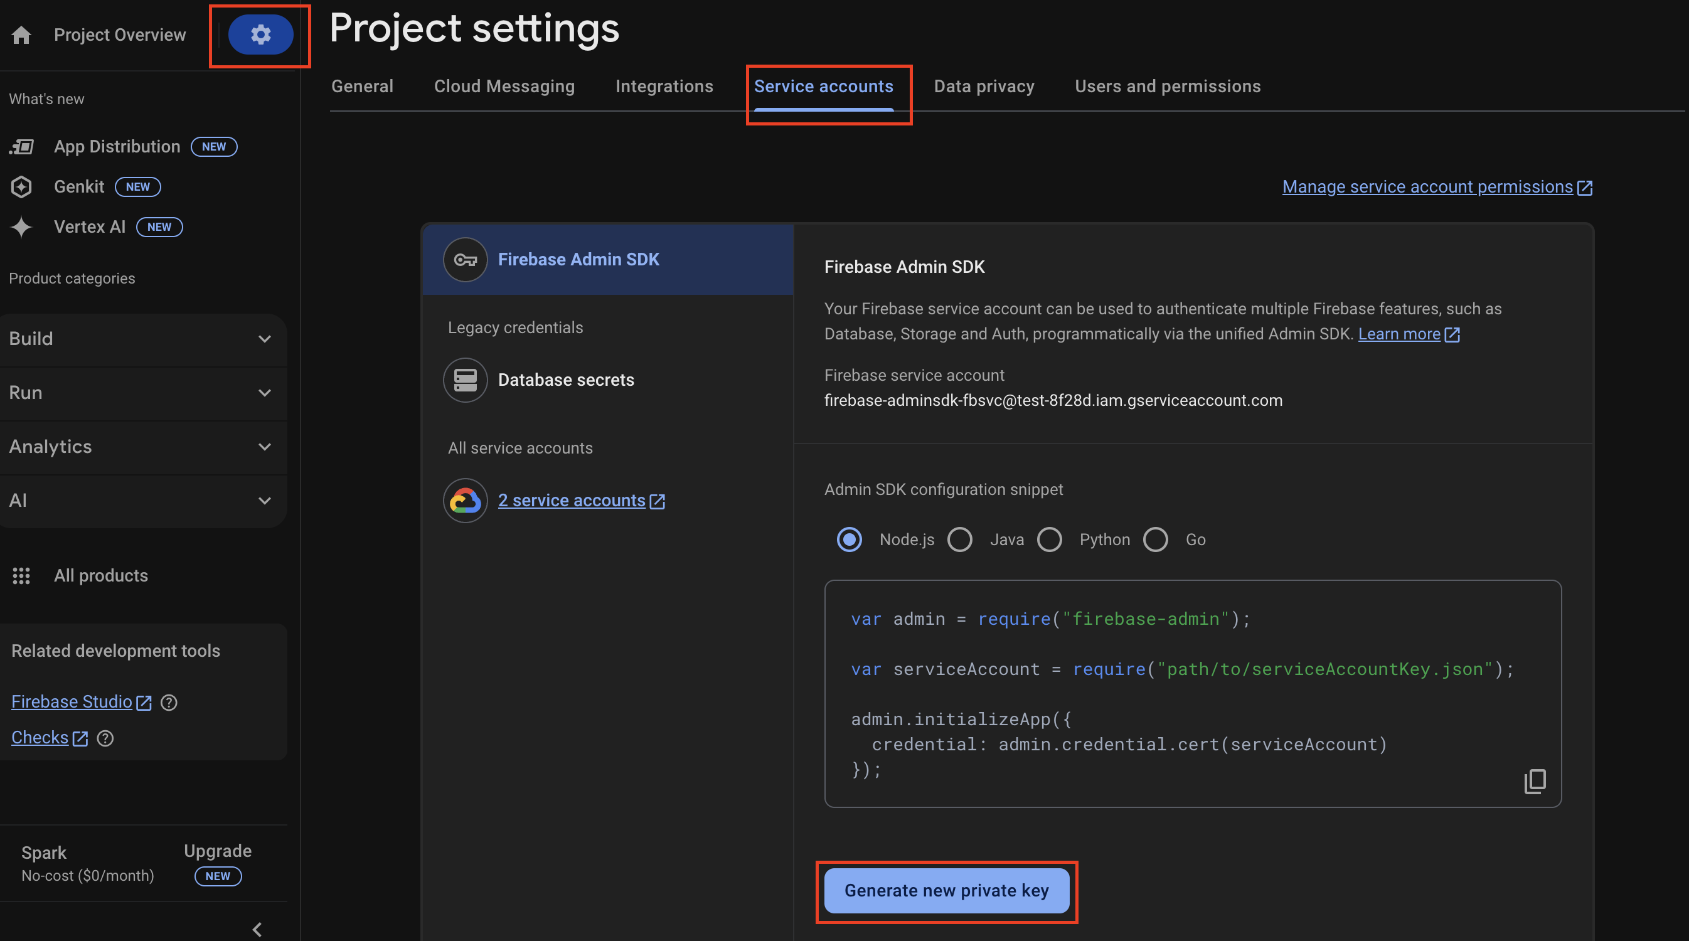The width and height of the screenshot is (1689, 941).
Task: Click the Database secrets storage icon
Action: pos(465,380)
